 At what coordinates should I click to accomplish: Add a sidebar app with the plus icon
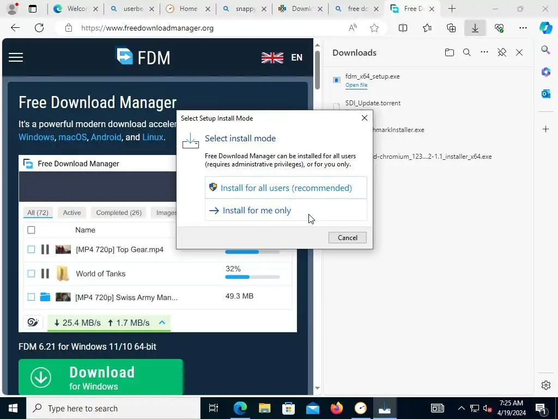545,129
